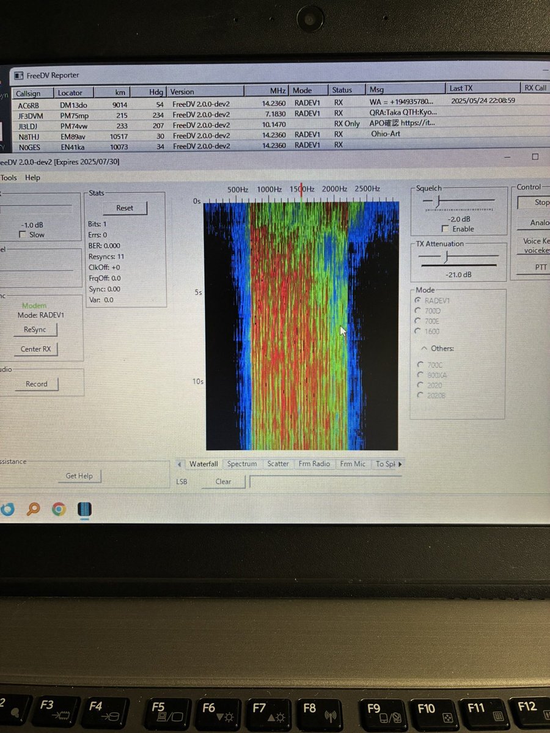The image size is (550, 733).
Task: Minimize the FreeDV main window
Action: (x=507, y=157)
